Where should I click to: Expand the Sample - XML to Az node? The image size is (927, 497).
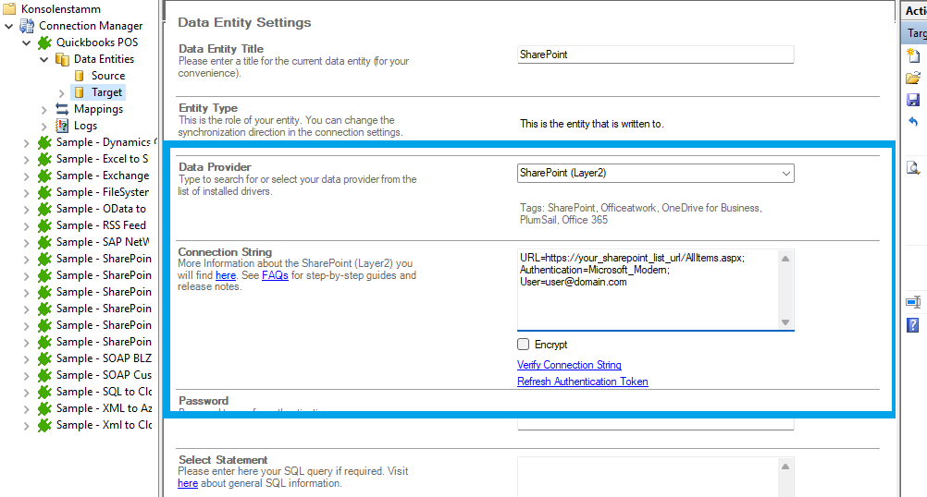pos(26,408)
